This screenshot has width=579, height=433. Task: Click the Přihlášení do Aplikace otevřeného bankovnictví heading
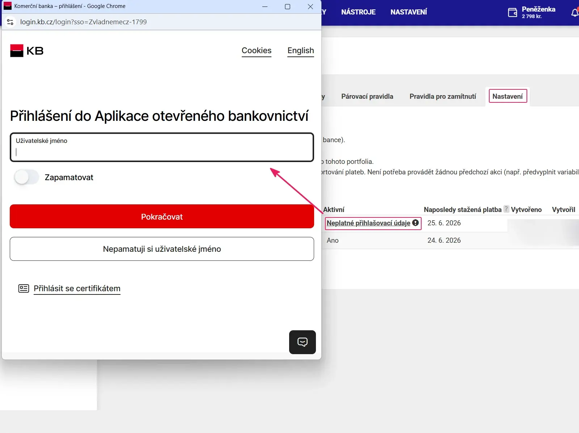tap(159, 116)
